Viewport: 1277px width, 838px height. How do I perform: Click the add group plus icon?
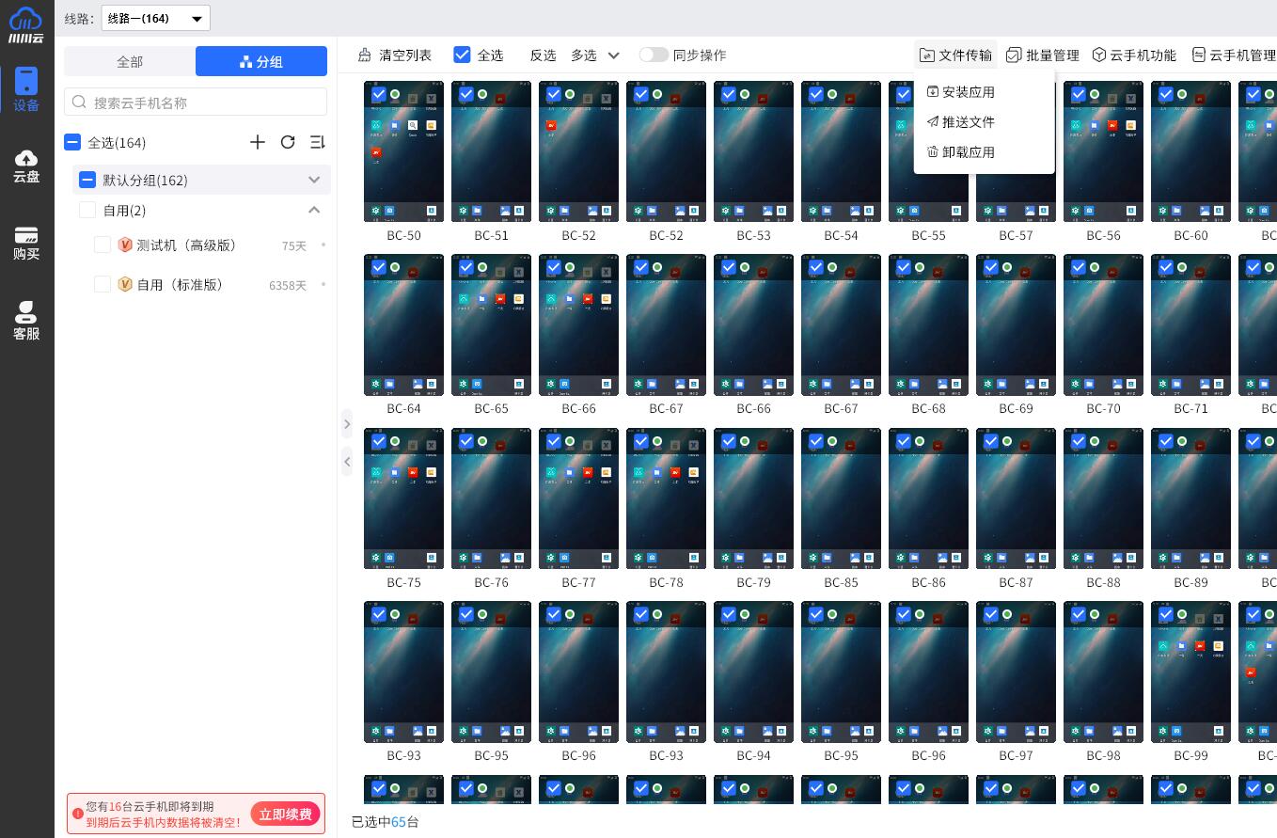[258, 142]
